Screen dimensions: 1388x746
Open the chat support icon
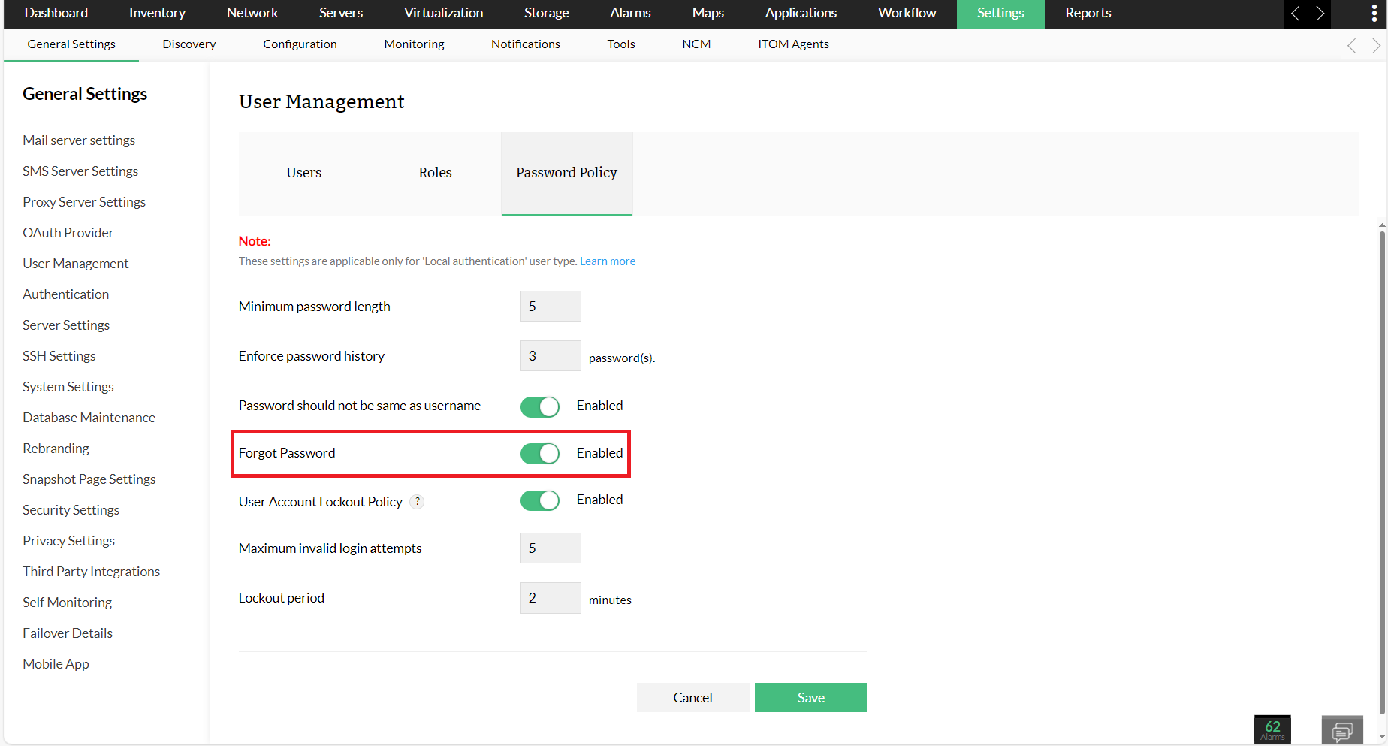coord(1342,730)
